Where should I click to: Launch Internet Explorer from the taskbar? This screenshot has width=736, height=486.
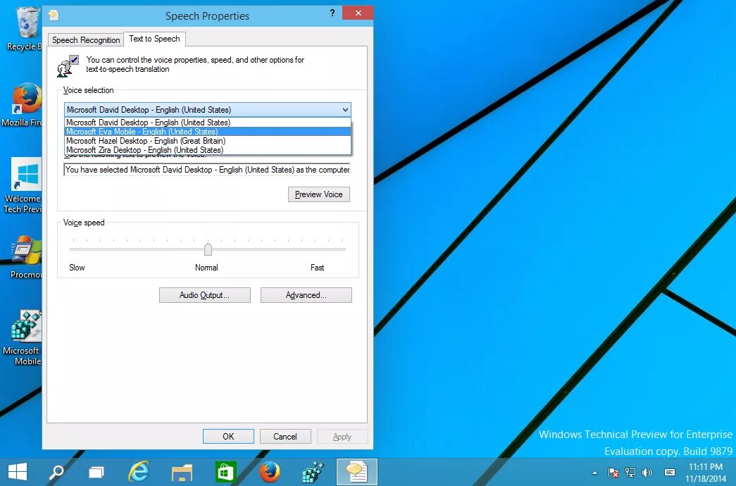[139, 472]
